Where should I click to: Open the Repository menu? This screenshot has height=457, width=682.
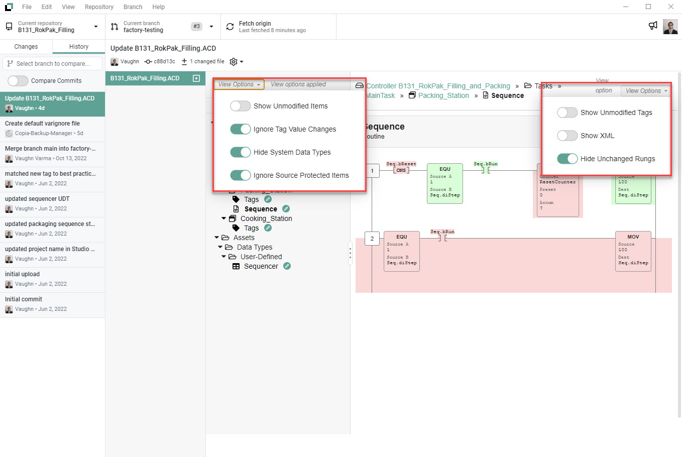(99, 7)
